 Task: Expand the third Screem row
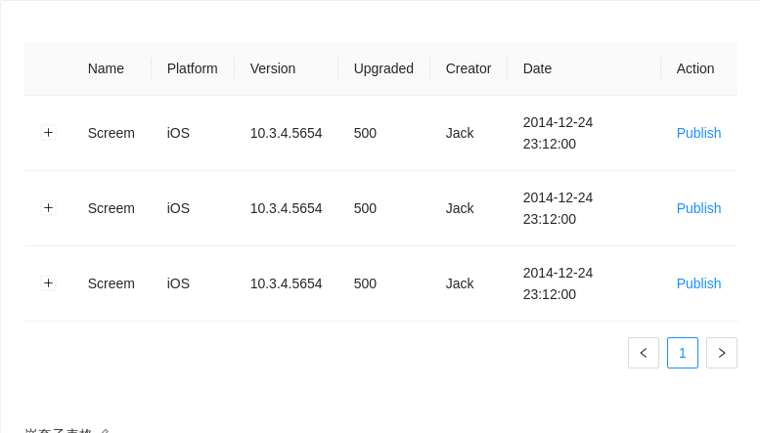[48, 283]
